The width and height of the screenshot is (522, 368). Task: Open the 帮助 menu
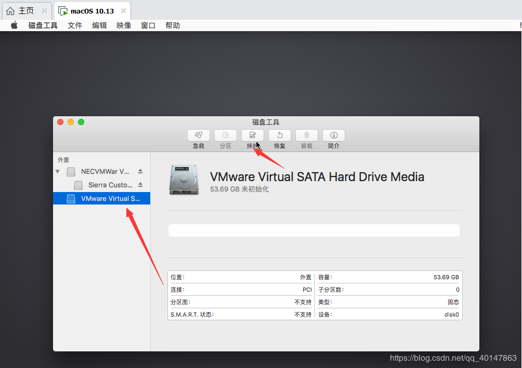pos(173,25)
